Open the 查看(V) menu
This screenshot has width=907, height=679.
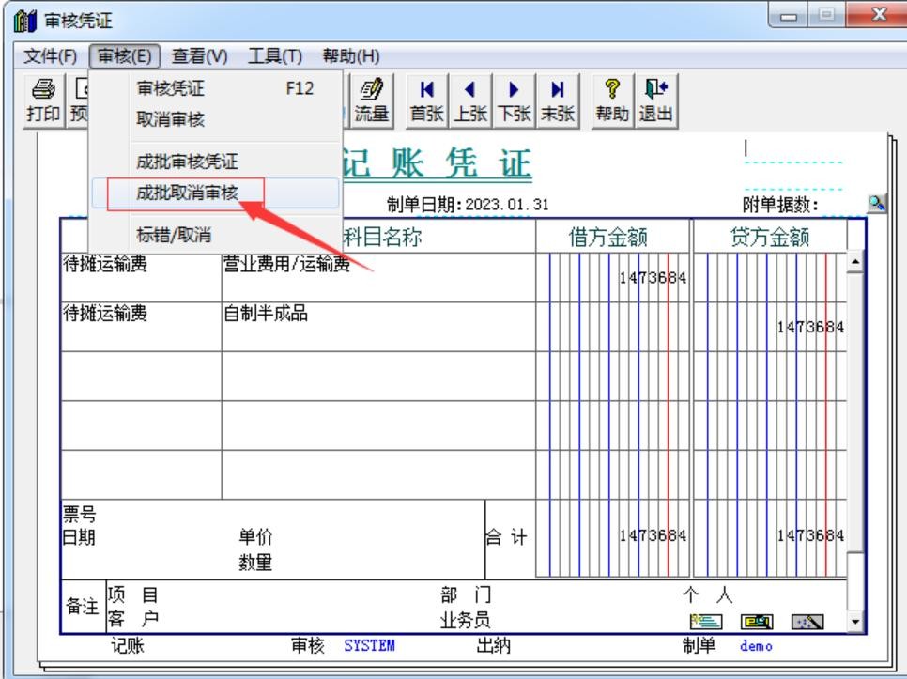click(x=200, y=56)
